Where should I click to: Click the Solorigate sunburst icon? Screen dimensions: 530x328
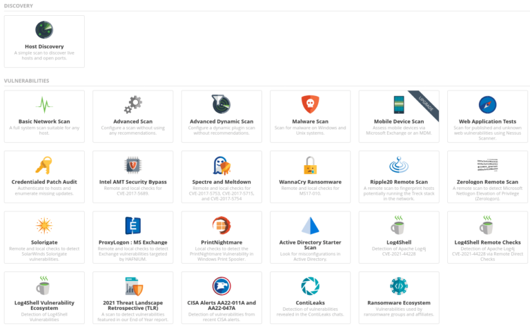pyautogui.click(x=44, y=226)
